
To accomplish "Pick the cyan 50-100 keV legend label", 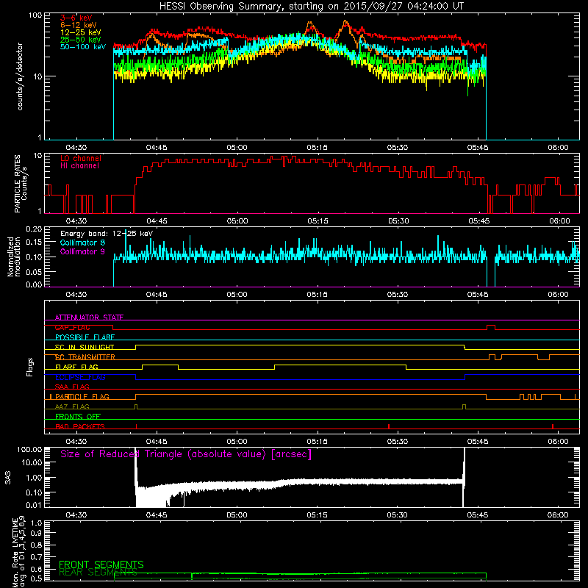I will tap(83, 47).
